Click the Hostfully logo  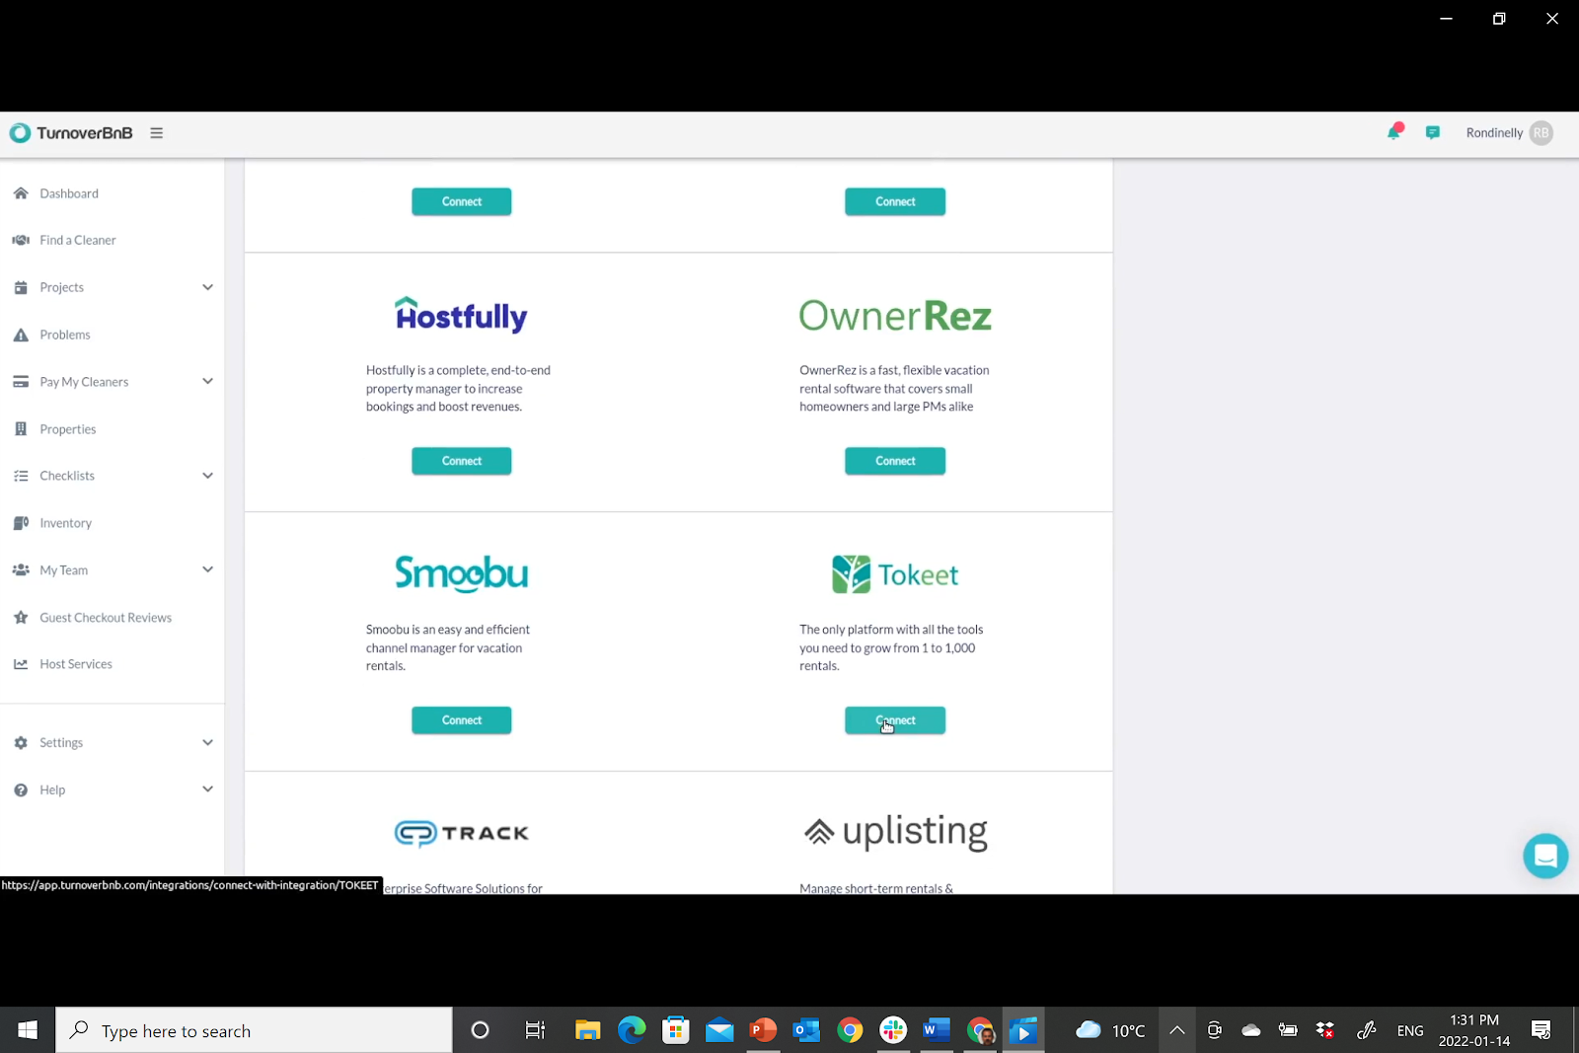(x=461, y=315)
